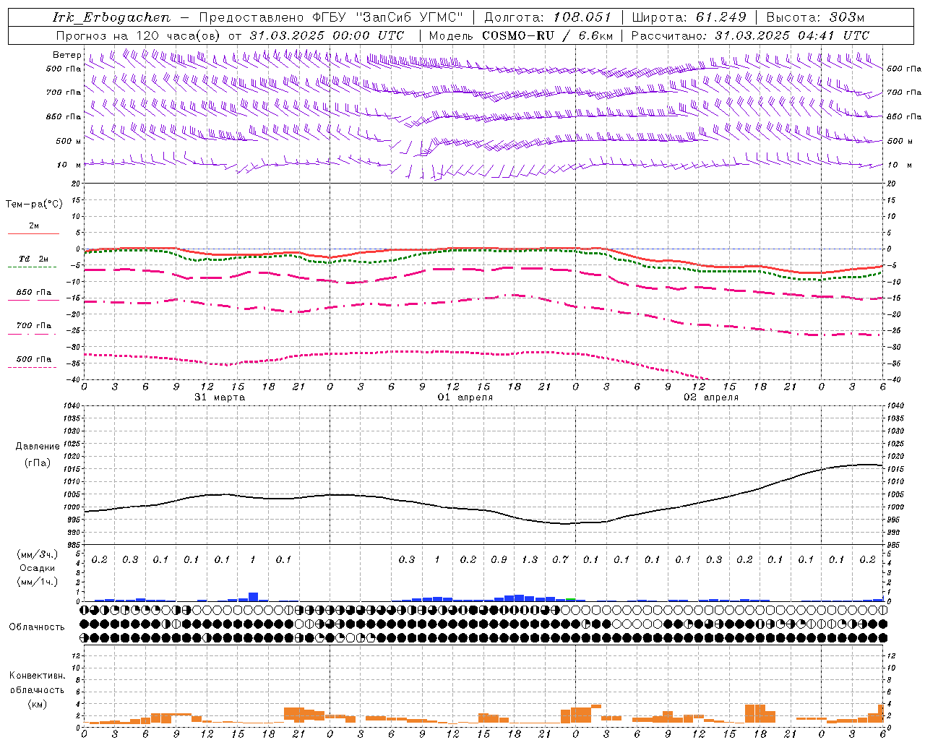The image size is (925, 740).
Task: Click the Td 2м legend label
Action: coord(33,259)
